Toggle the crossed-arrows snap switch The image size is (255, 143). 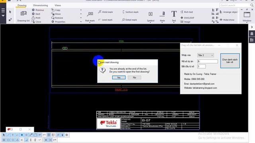click(51, 140)
